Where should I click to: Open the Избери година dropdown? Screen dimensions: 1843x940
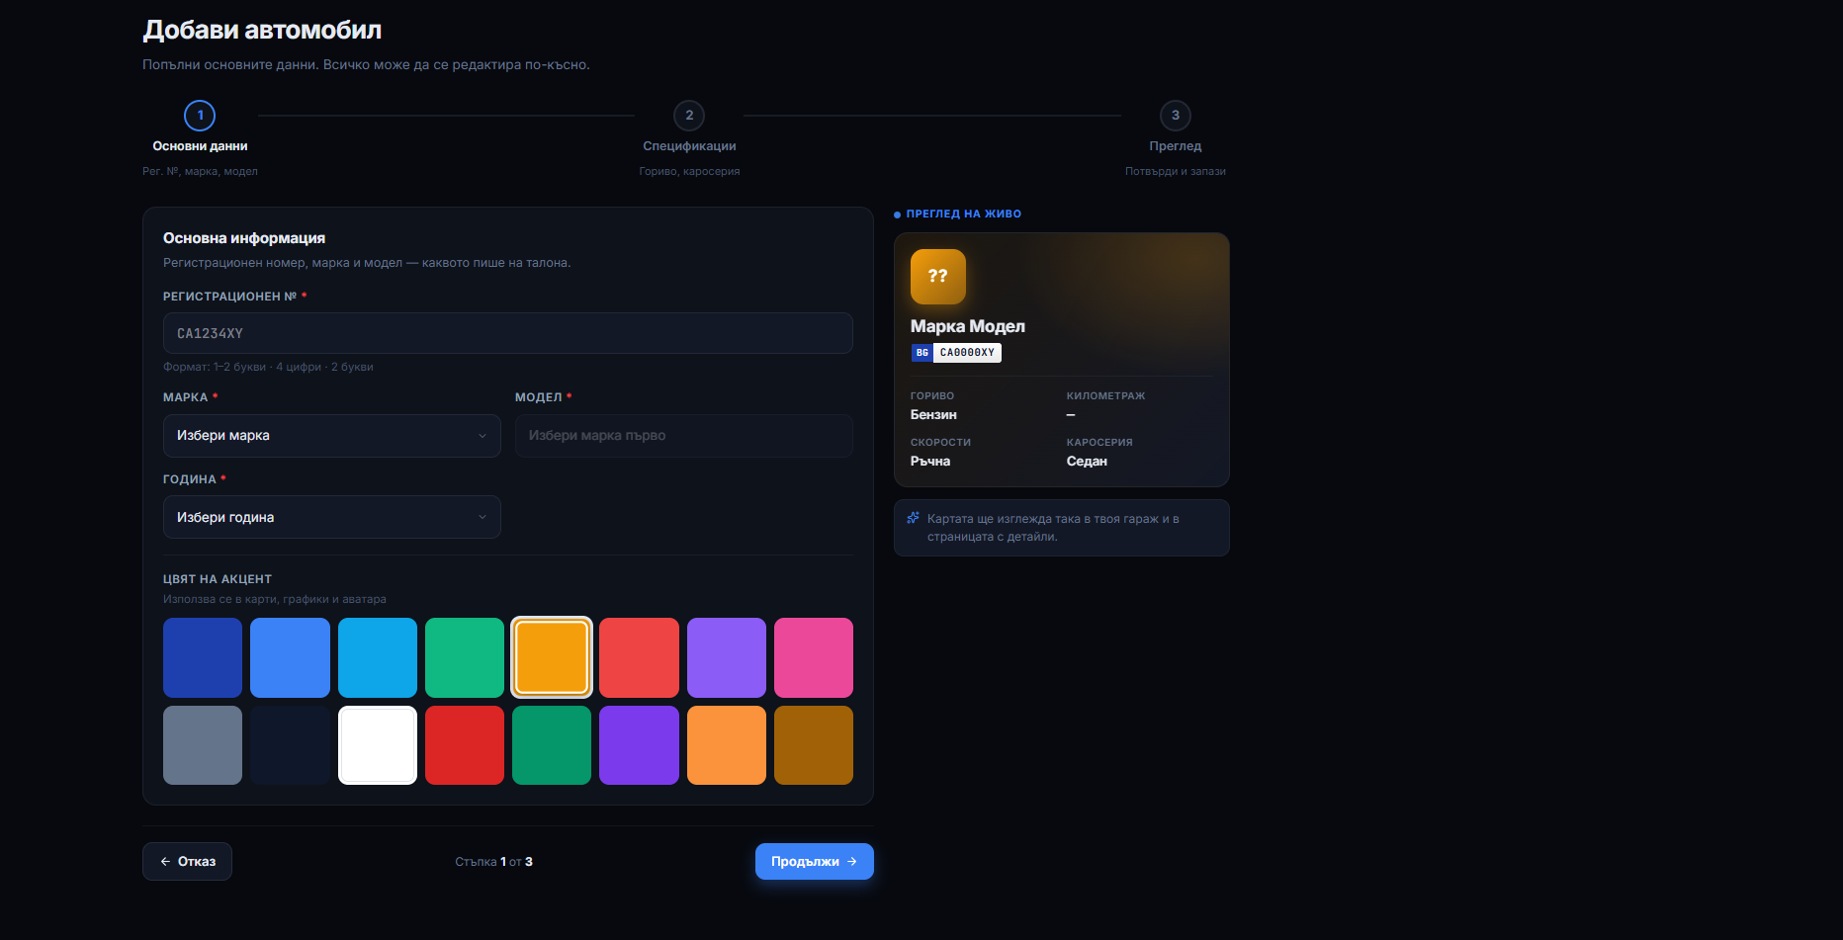[x=332, y=517]
